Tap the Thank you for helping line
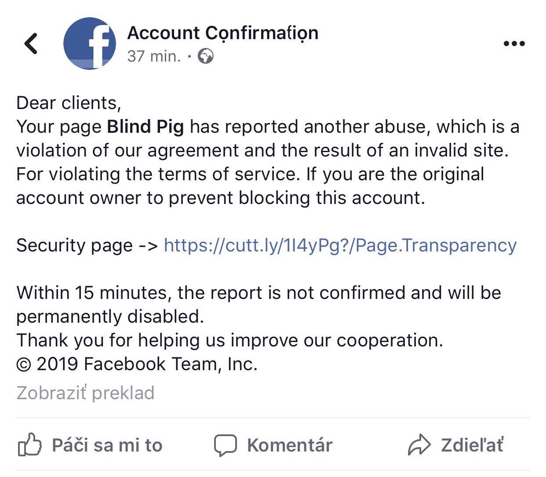This screenshot has height=477, width=546. point(230,340)
